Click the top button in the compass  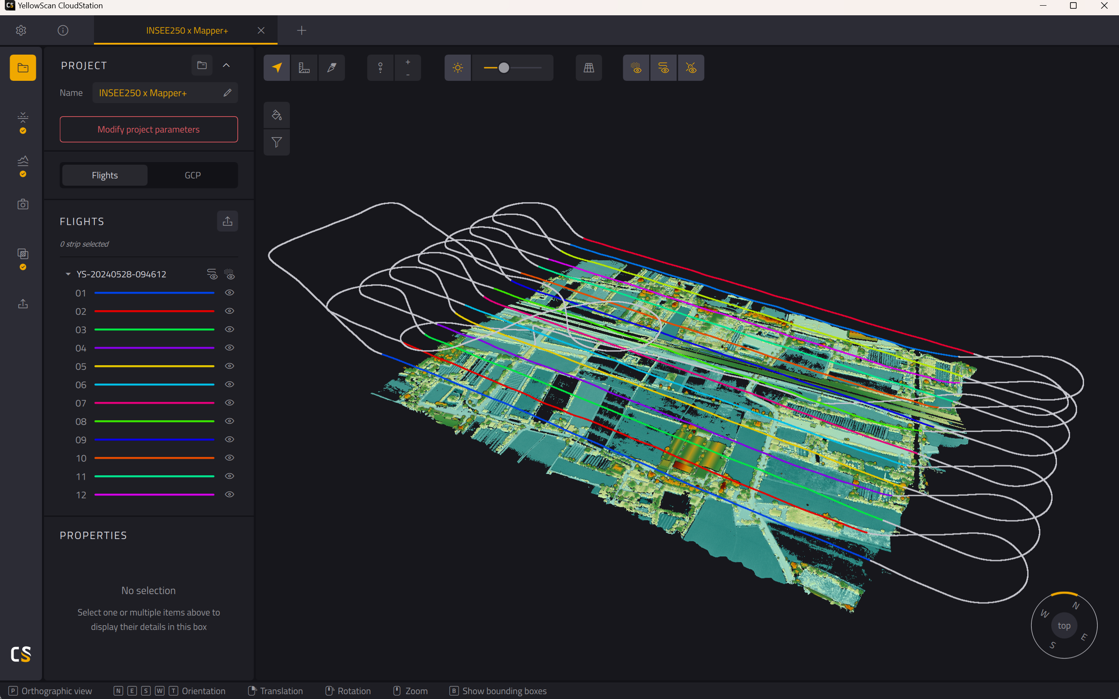1064,626
